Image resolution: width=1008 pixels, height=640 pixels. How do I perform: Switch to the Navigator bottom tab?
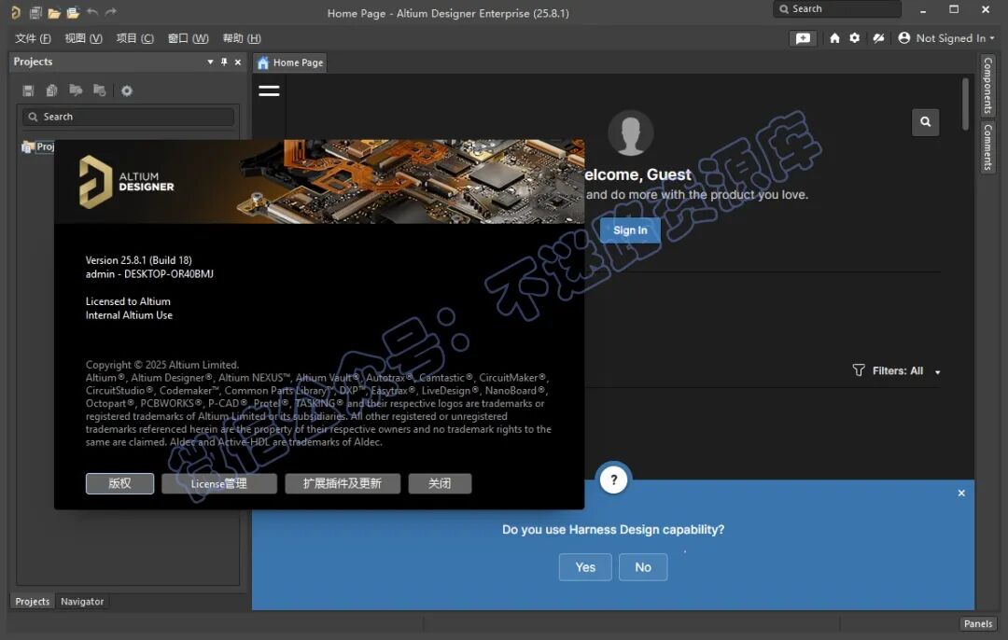click(82, 602)
